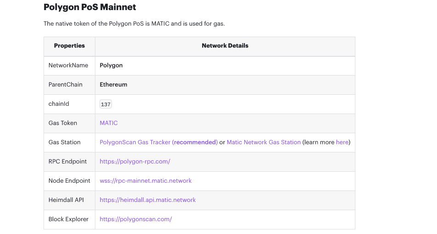437x234 pixels.
Task: Follow the Matic Network Gas Station link
Action: [264, 142]
